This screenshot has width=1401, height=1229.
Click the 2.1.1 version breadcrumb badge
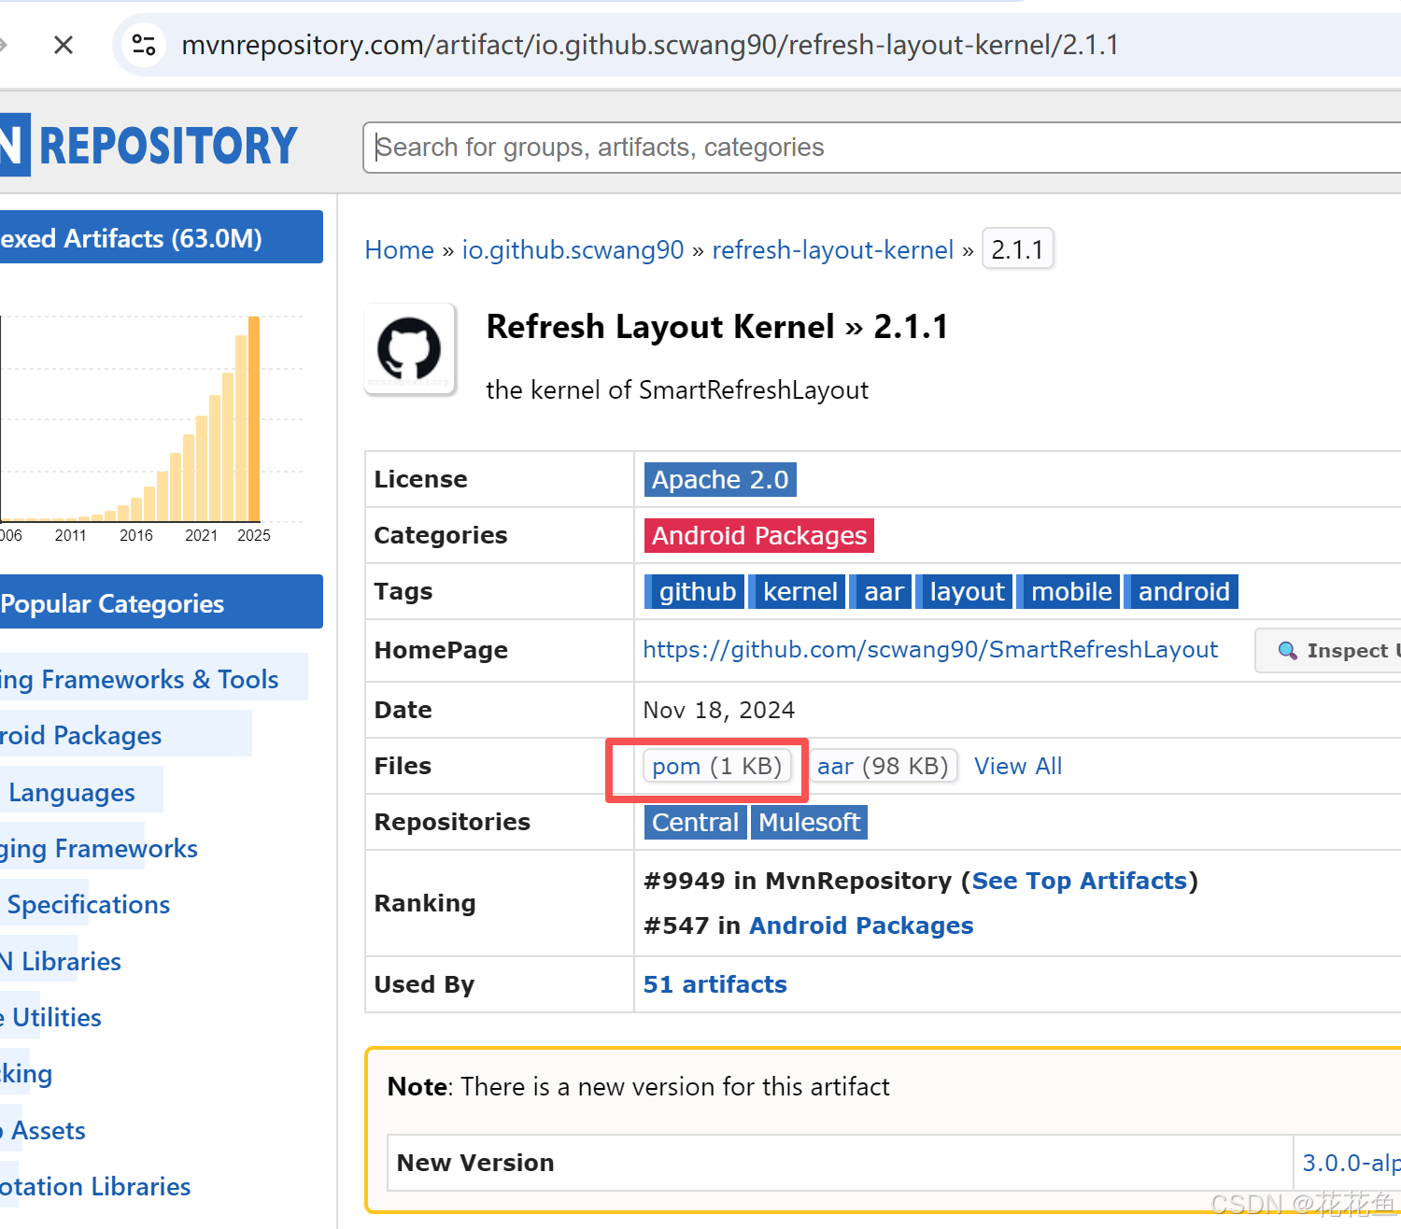pyautogui.click(x=1017, y=249)
